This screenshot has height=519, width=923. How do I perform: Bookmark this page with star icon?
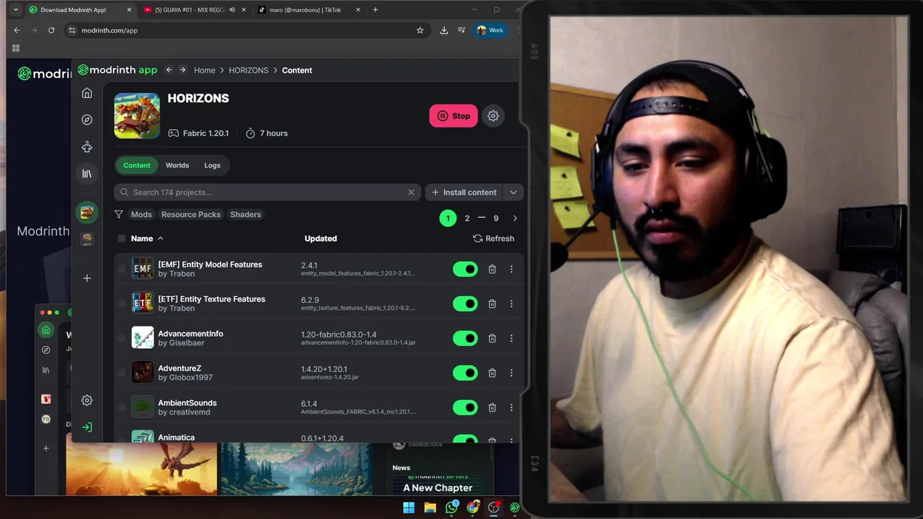coord(420,30)
